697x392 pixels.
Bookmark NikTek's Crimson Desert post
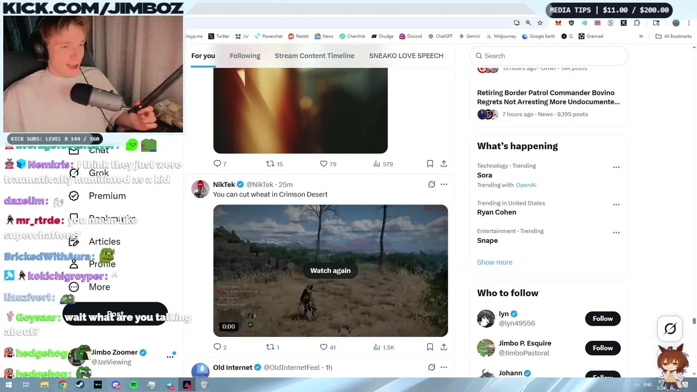(430, 347)
